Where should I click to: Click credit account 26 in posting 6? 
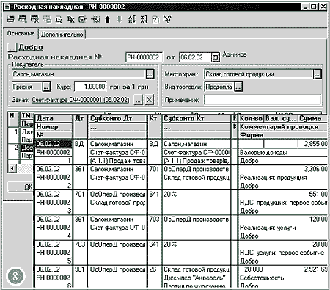tap(153, 269)
